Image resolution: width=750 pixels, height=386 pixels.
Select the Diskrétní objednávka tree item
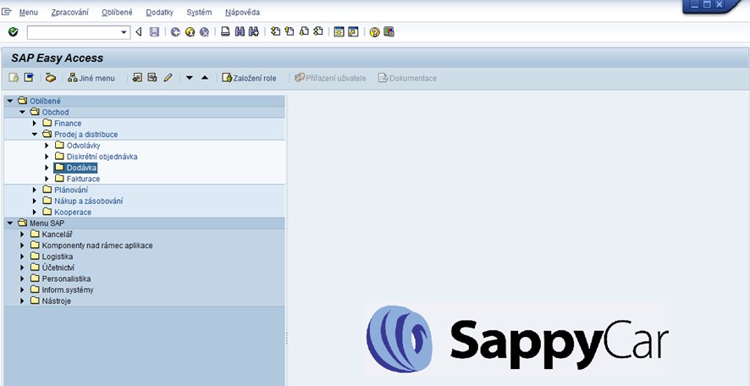click(102, 157)
